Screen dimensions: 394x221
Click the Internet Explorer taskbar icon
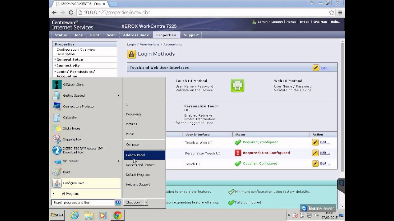pos(75,215)
